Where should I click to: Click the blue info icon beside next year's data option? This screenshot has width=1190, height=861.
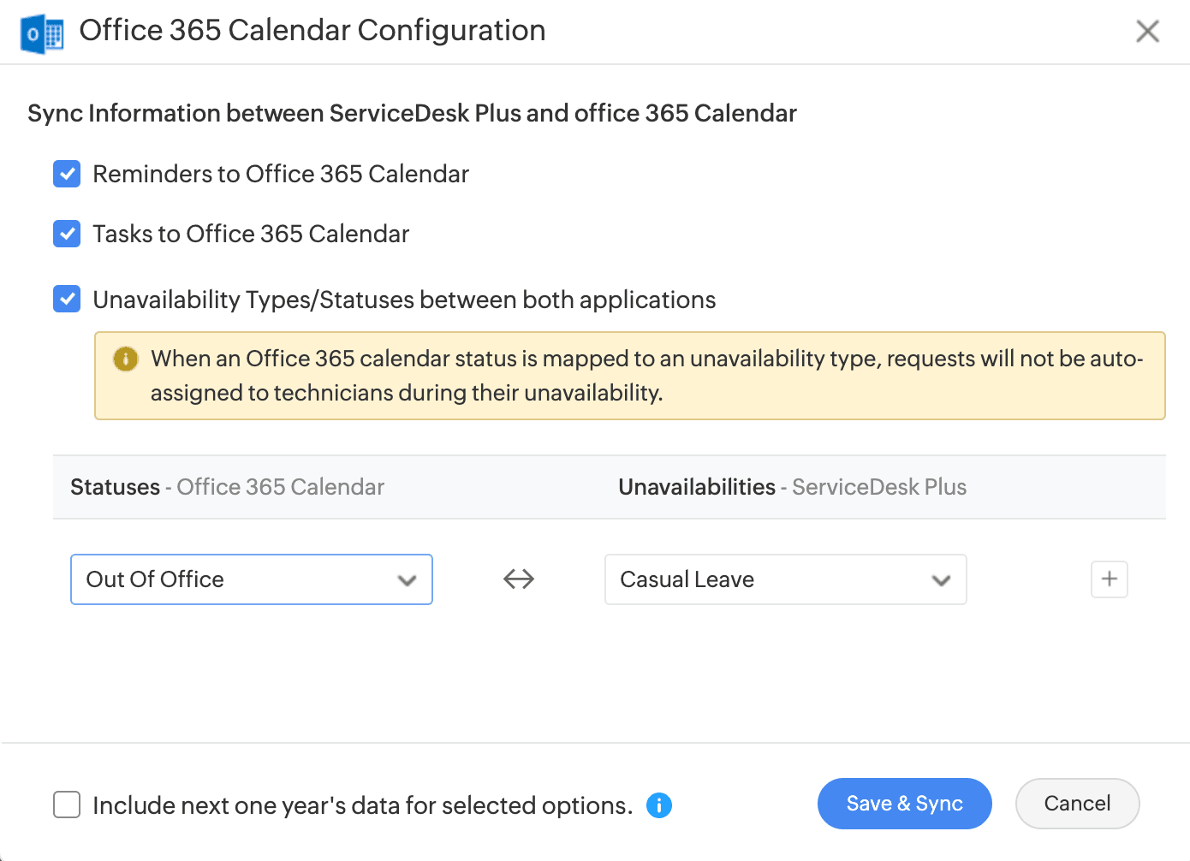click(x=659, y=805)
